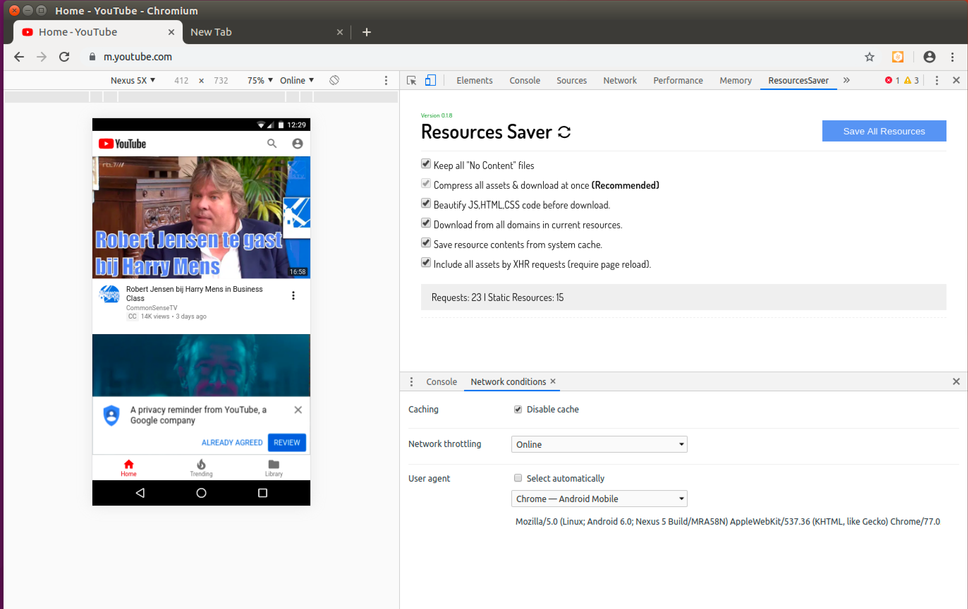Disable Keep all No Content files
968x609 pixels.
pos(426,163)
